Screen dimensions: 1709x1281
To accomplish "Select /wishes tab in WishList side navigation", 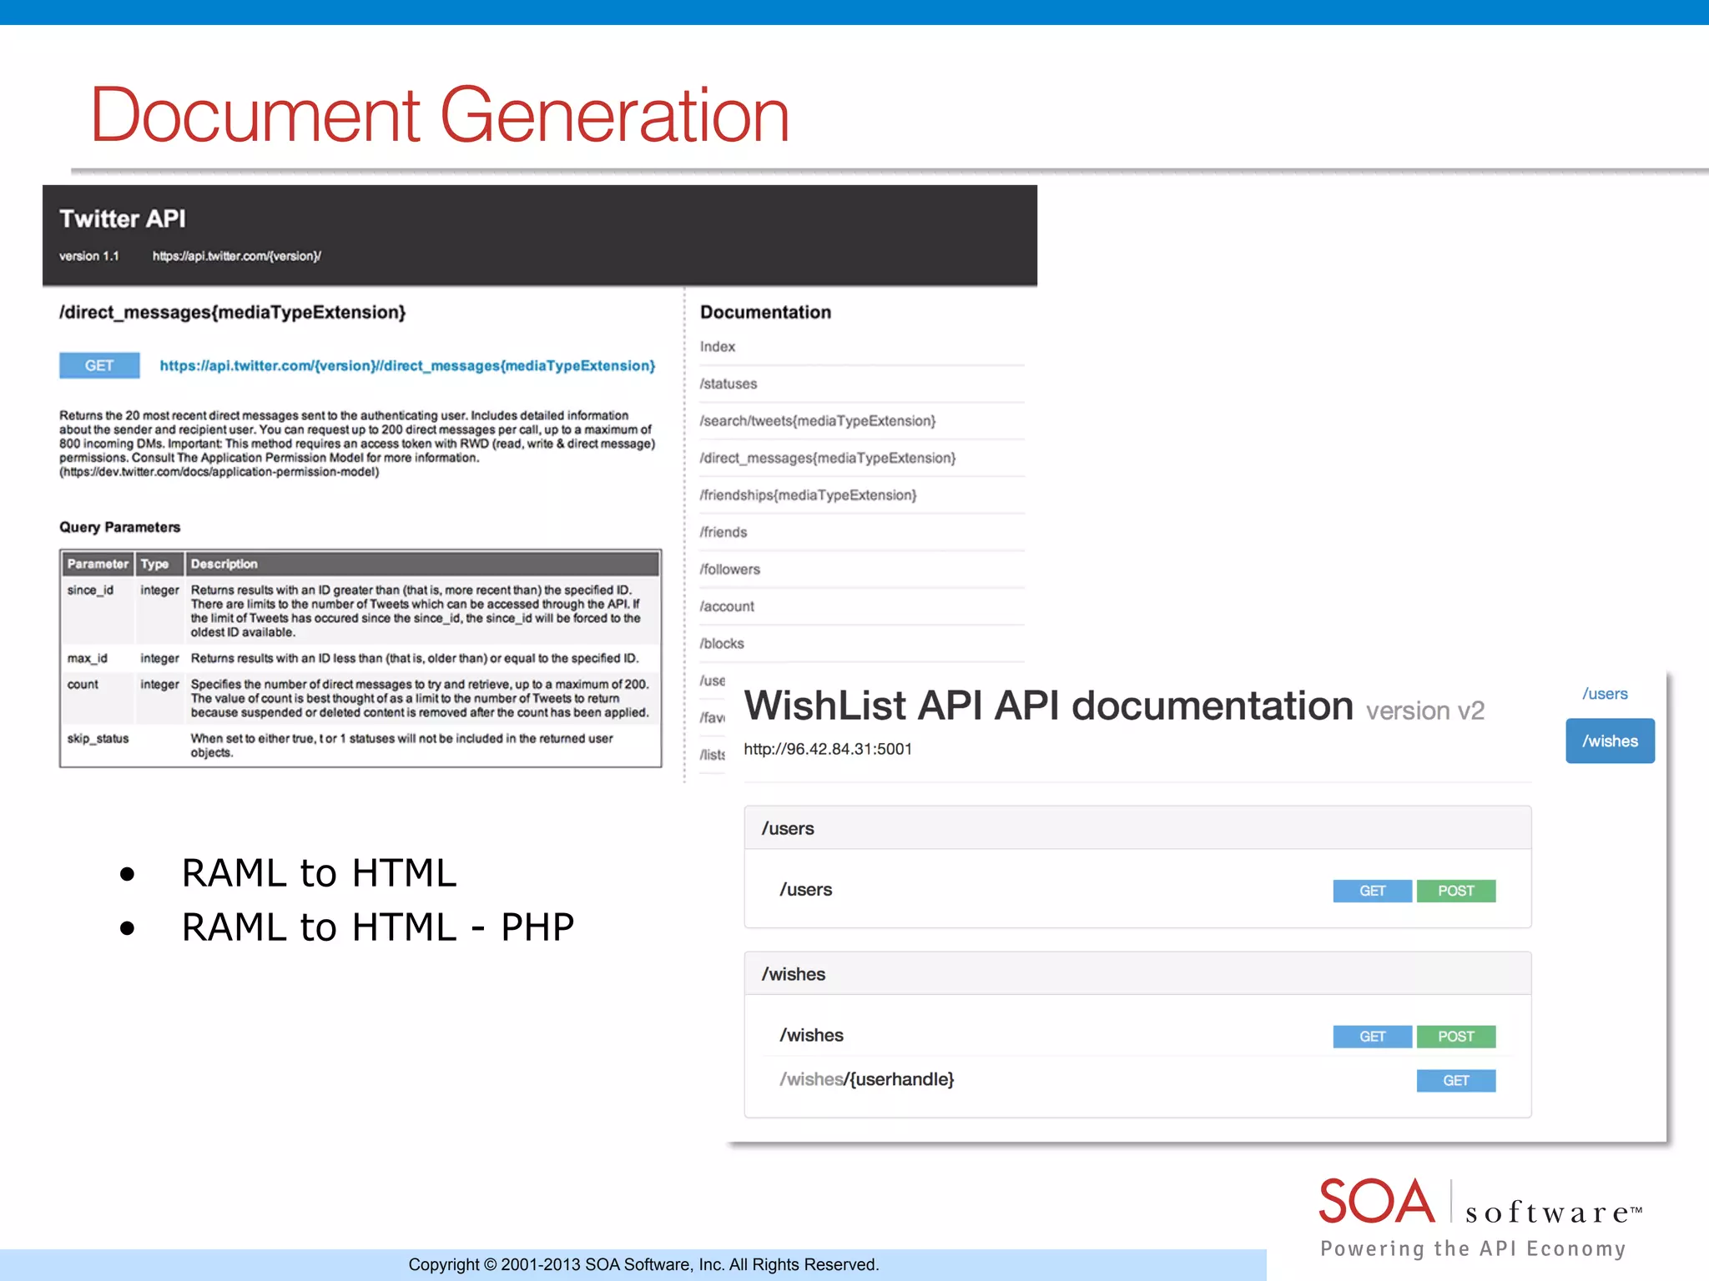I will click(x=1610, y=741).
